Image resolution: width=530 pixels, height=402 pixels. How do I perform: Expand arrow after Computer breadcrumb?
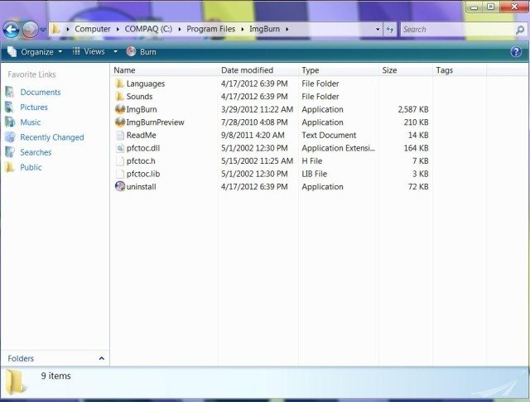point(118,30)
